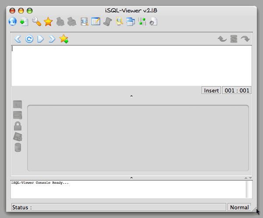Click the circular blue refresh icon
The width and height of the screenshot is (263, 218).
click(x=29, y=39)
